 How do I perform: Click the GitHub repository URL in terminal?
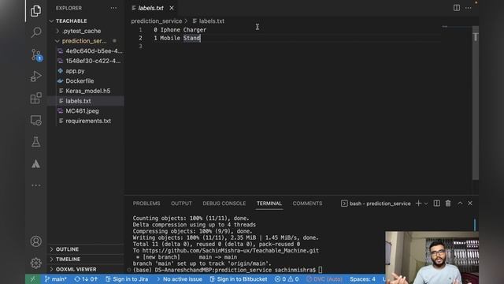click(x=231, y=251)
